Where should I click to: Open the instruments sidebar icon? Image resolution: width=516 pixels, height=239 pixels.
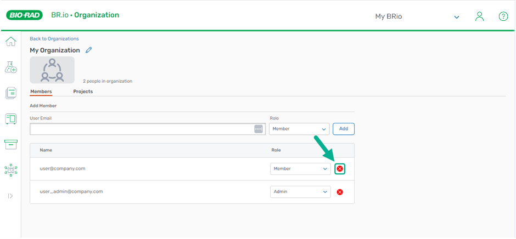[10, 118]
